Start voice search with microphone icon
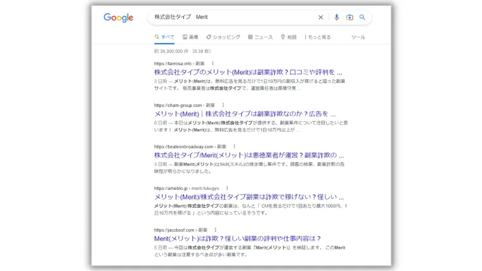Screen dimensions: 482x271 pos(337,18)
